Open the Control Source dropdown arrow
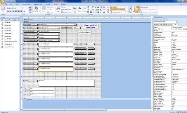Screen dimensions: 187x113 [184, 29]
